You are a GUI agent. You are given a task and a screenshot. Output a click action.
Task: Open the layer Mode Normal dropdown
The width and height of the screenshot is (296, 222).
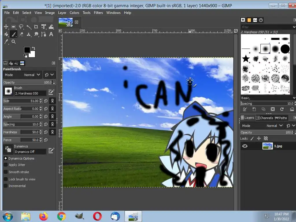tap(262, 126)
